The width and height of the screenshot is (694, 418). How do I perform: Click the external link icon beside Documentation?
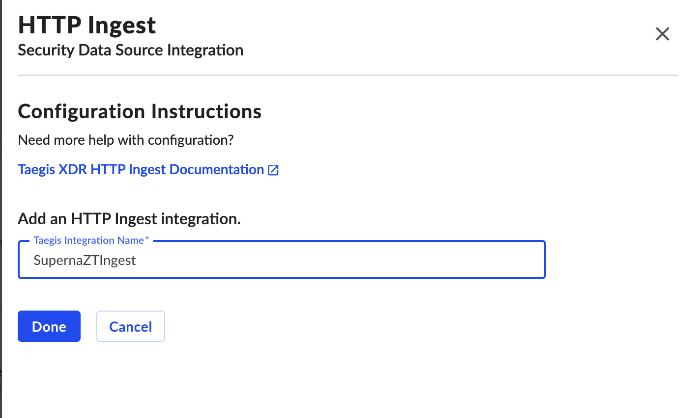click(x=273, y=170)
